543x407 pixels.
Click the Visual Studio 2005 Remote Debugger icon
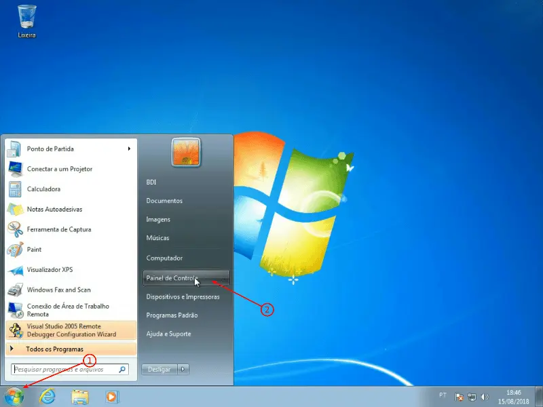click(x=16, y=330)
